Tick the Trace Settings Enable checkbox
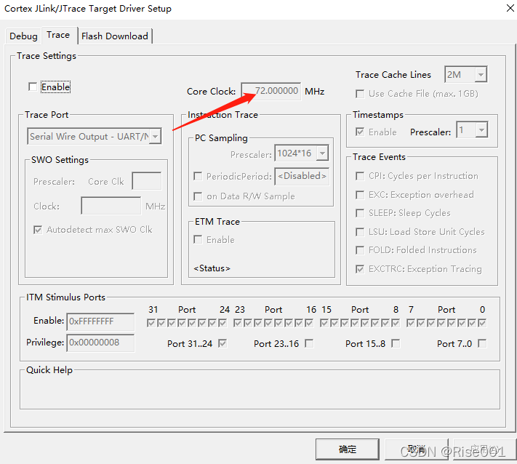517x464 pixels. click(x=33, y=87)
